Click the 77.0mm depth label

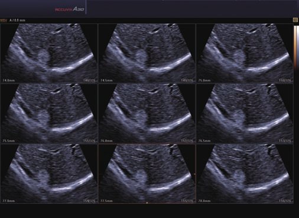9,201
